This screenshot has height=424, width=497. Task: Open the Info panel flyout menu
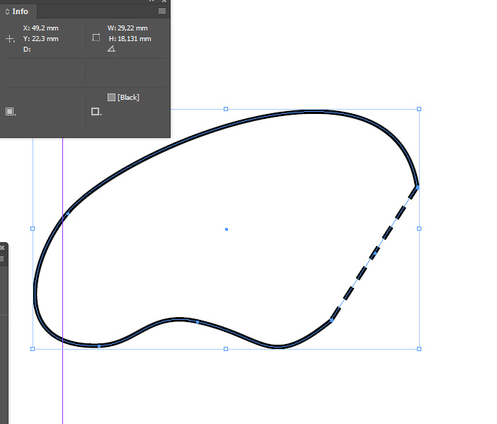pos(162,11)
